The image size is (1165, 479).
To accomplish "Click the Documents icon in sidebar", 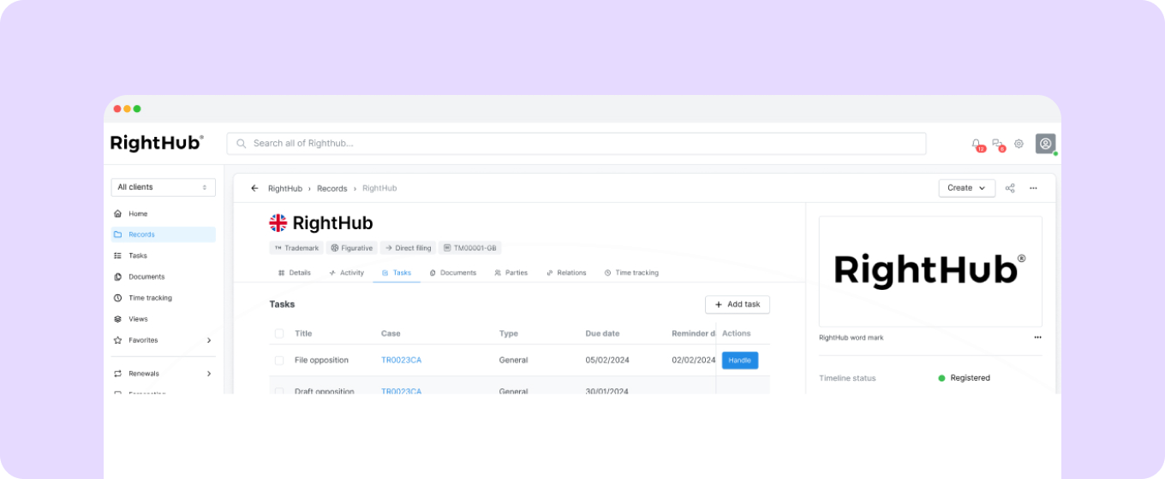I will point(117,277).
